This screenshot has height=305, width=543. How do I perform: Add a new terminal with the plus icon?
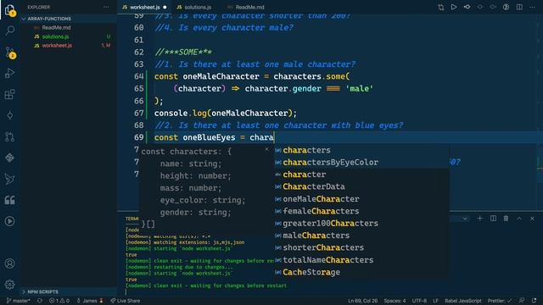tap(480, 219)
